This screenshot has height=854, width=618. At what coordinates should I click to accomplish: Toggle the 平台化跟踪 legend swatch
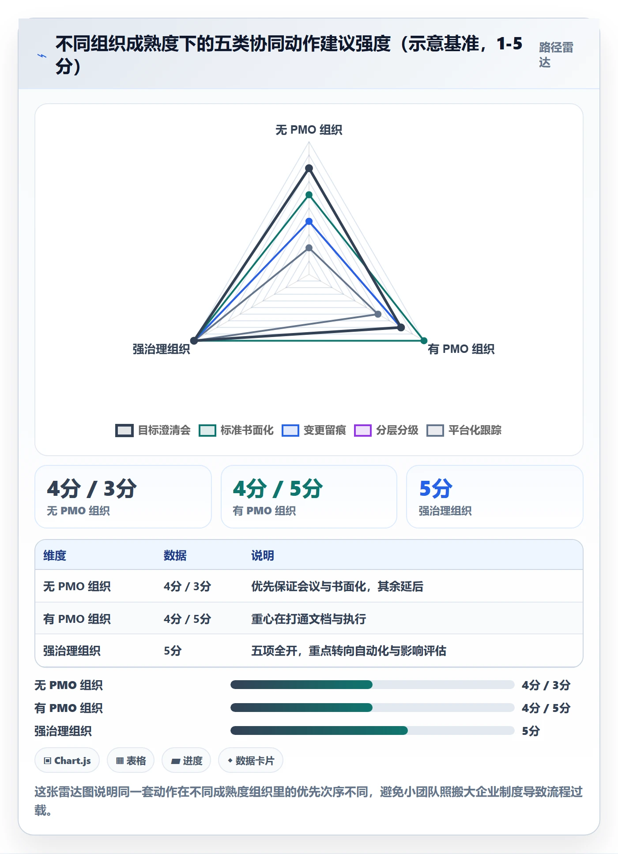coord(435,431)
